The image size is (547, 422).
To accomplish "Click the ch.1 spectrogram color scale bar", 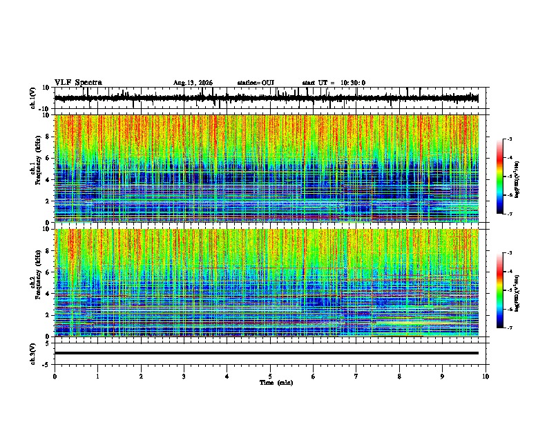I will click(500, 177).
